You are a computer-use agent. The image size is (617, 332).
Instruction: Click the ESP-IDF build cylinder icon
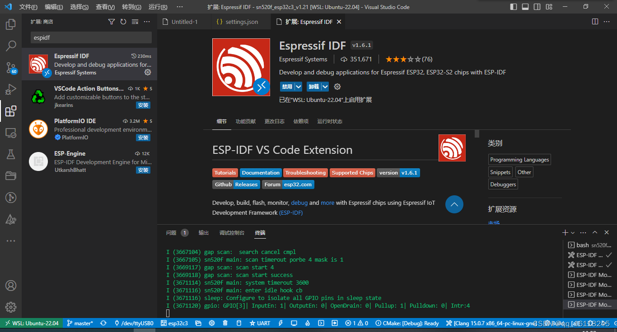(239, 323)
